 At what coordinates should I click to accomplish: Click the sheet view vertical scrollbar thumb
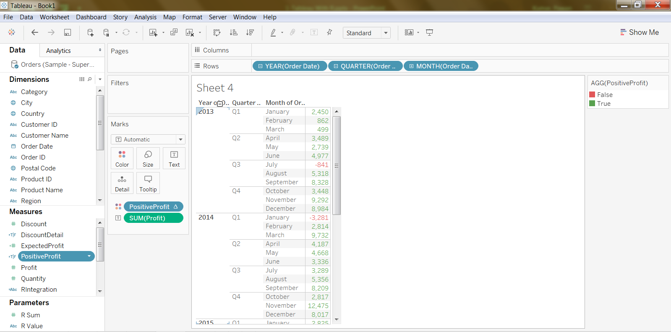pyautogui.click(x=337, y=165)
